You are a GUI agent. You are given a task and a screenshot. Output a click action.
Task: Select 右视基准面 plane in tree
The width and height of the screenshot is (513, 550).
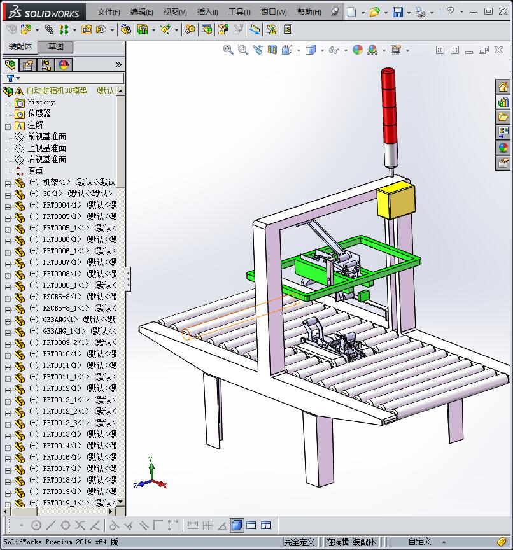(47, 160)
